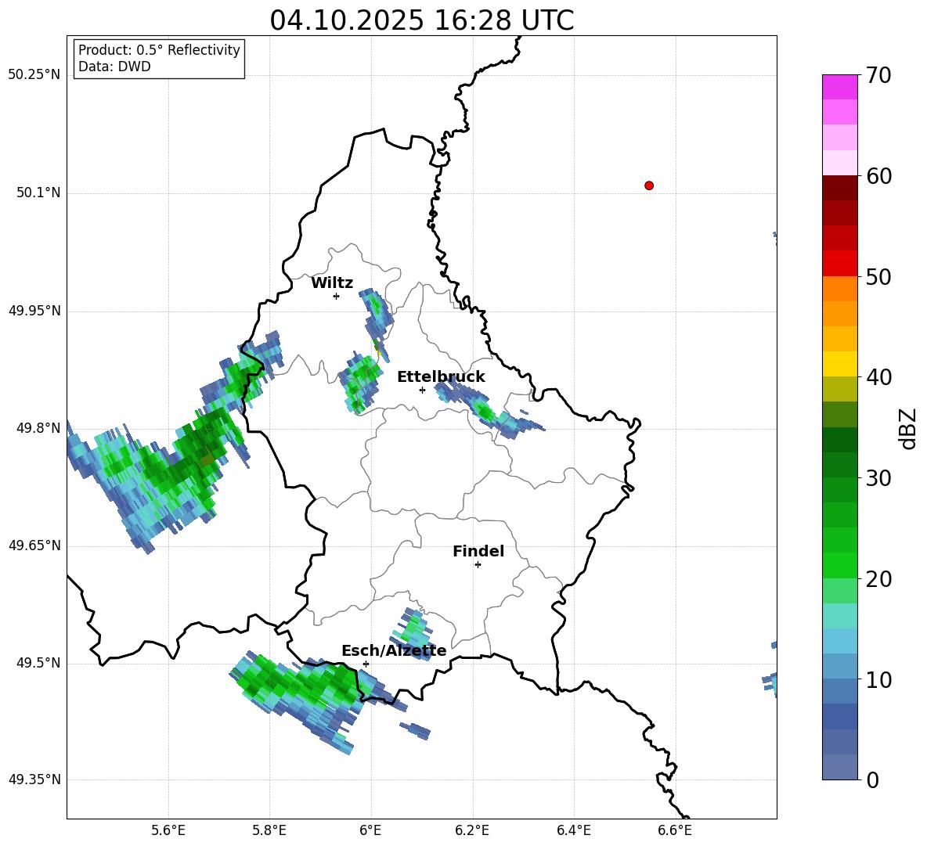Click the orange colorbar swatch below 50

840,288
